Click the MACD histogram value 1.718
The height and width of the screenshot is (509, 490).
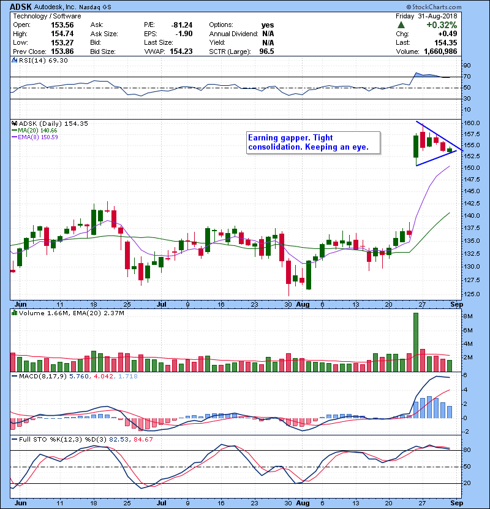click(128, 377)
